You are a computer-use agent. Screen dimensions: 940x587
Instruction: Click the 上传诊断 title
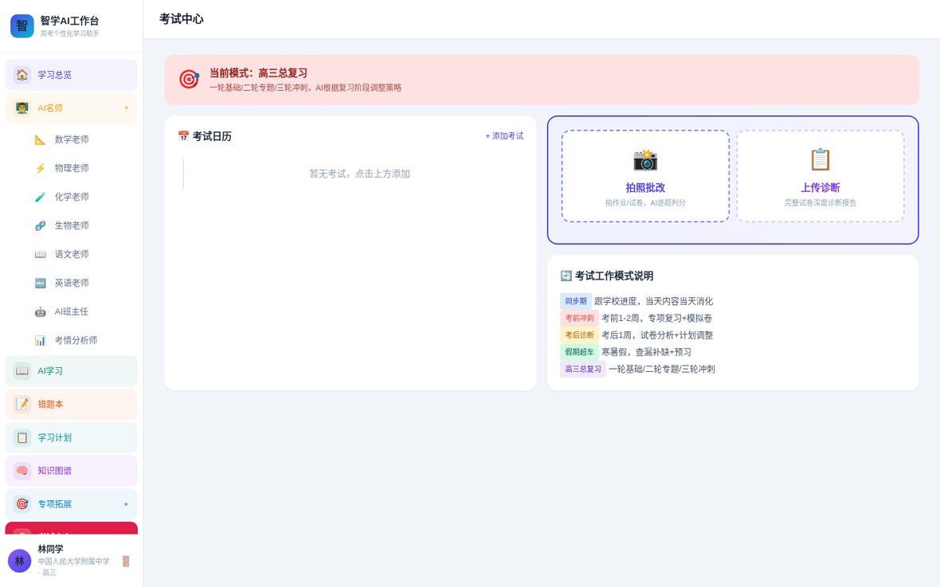[820, 188]
